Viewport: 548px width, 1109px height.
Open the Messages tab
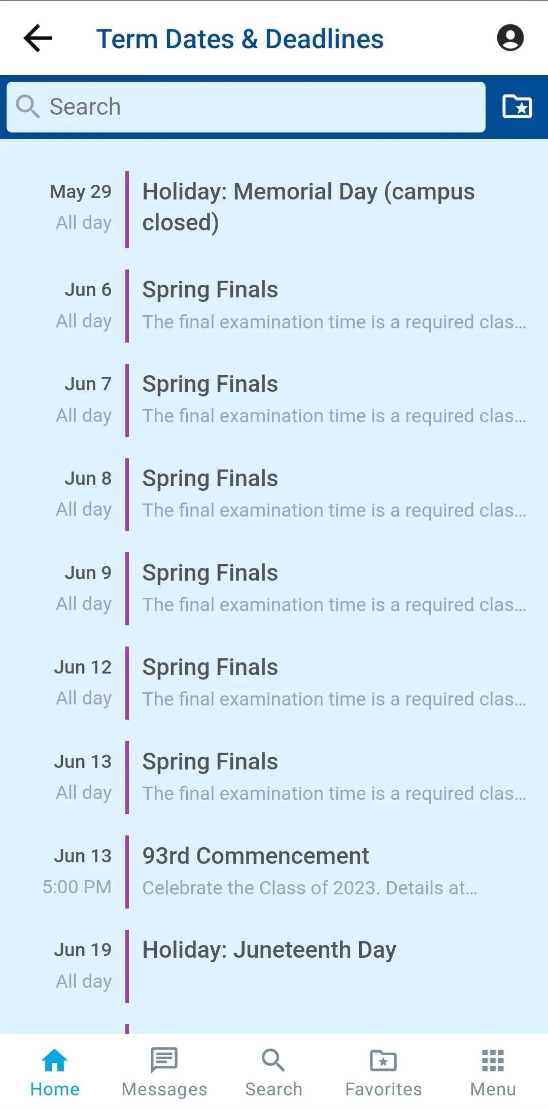click(x=164, y=1072)
